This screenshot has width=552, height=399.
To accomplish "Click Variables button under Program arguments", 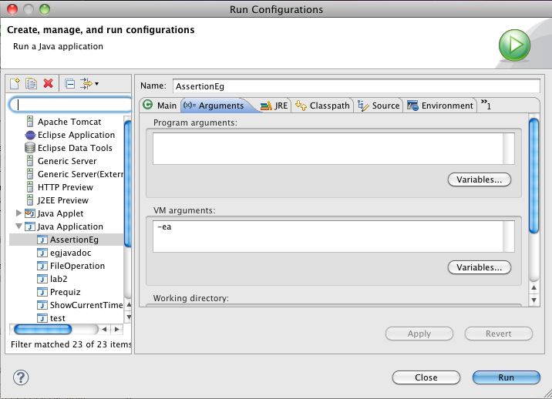I will pos(479,179).
